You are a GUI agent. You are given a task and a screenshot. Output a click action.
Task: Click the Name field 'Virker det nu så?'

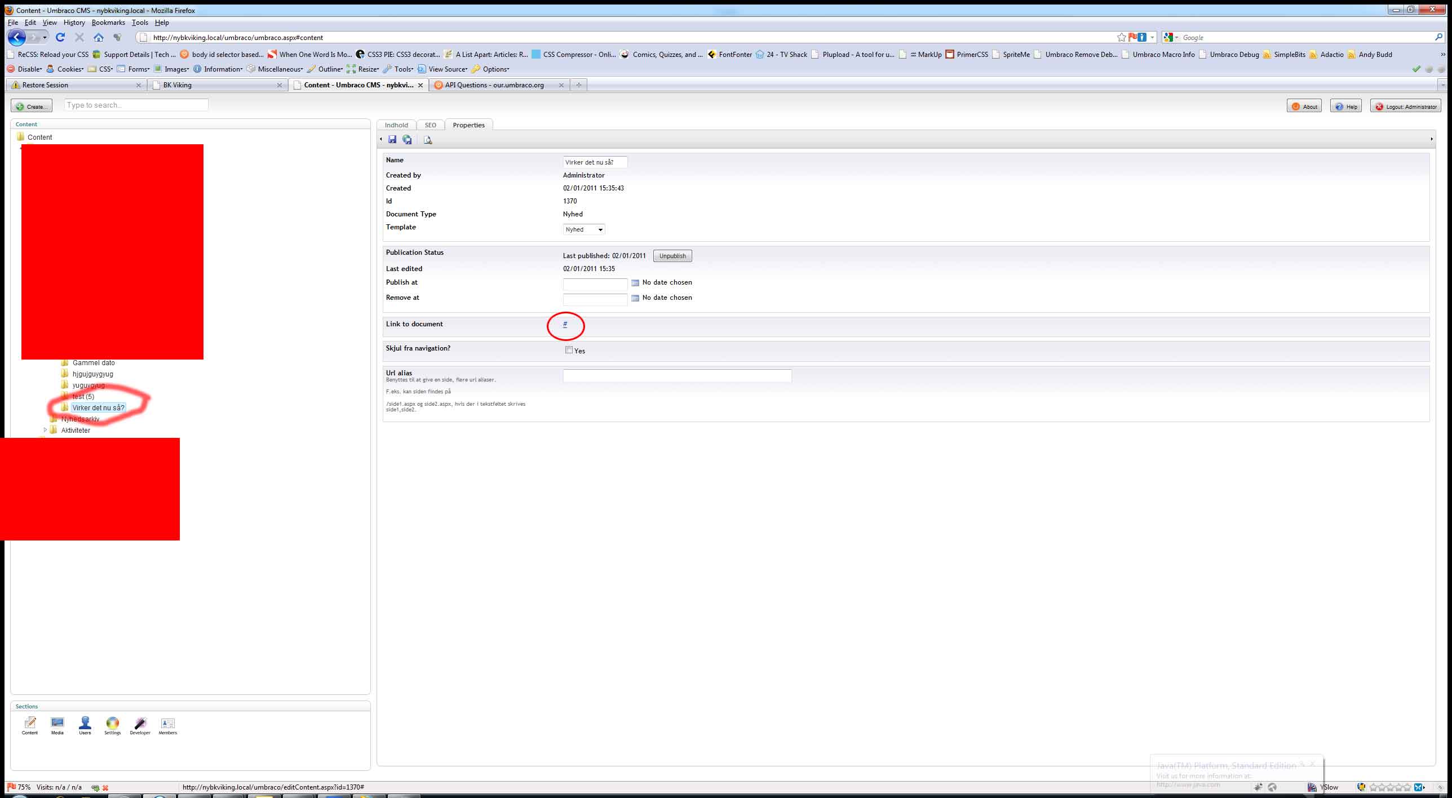tap(595, 162)
